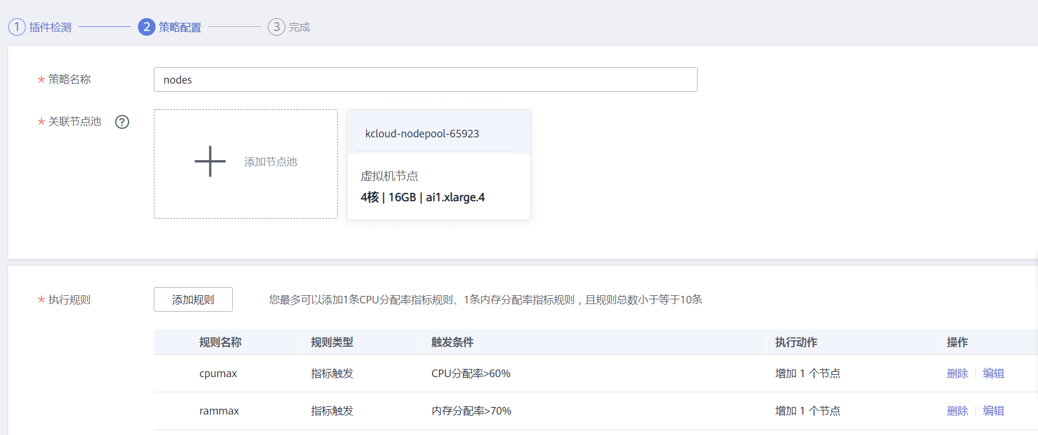Click 指标触发 in the cpumax row
The height and width of the screenshot is (435, 1038).
(x=332, y=374)
